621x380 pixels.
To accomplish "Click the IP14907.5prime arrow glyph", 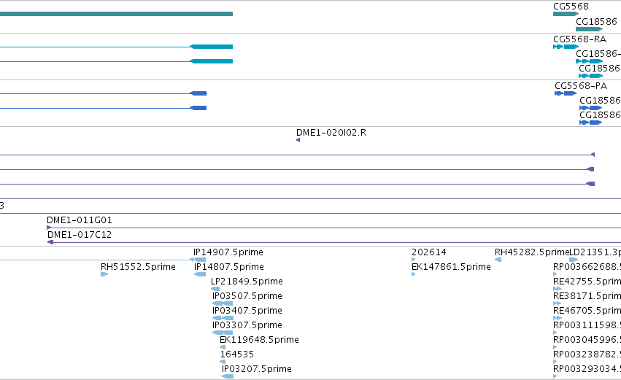I will 198,260.
